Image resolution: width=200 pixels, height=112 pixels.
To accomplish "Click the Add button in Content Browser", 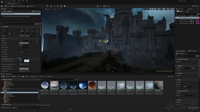I will coord(3,77).
